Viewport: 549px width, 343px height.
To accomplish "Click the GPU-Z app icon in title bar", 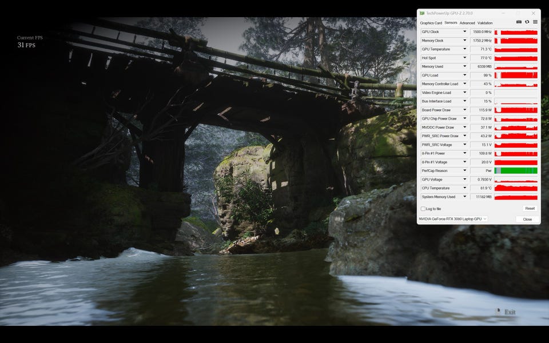I will click(x=422, y=13).
